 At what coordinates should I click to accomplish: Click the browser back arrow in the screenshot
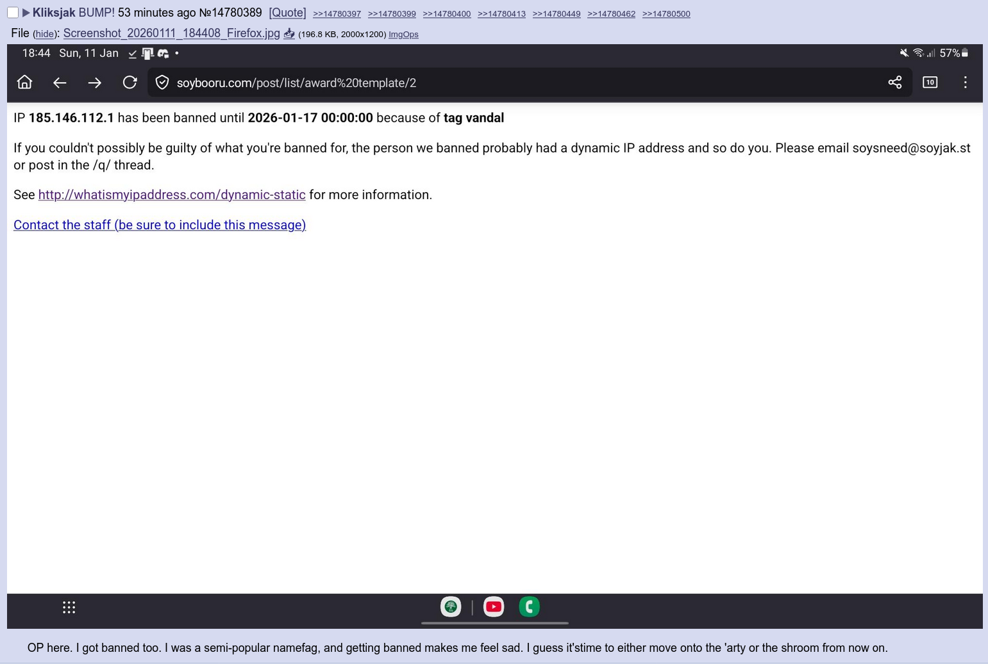pos(60,83)
